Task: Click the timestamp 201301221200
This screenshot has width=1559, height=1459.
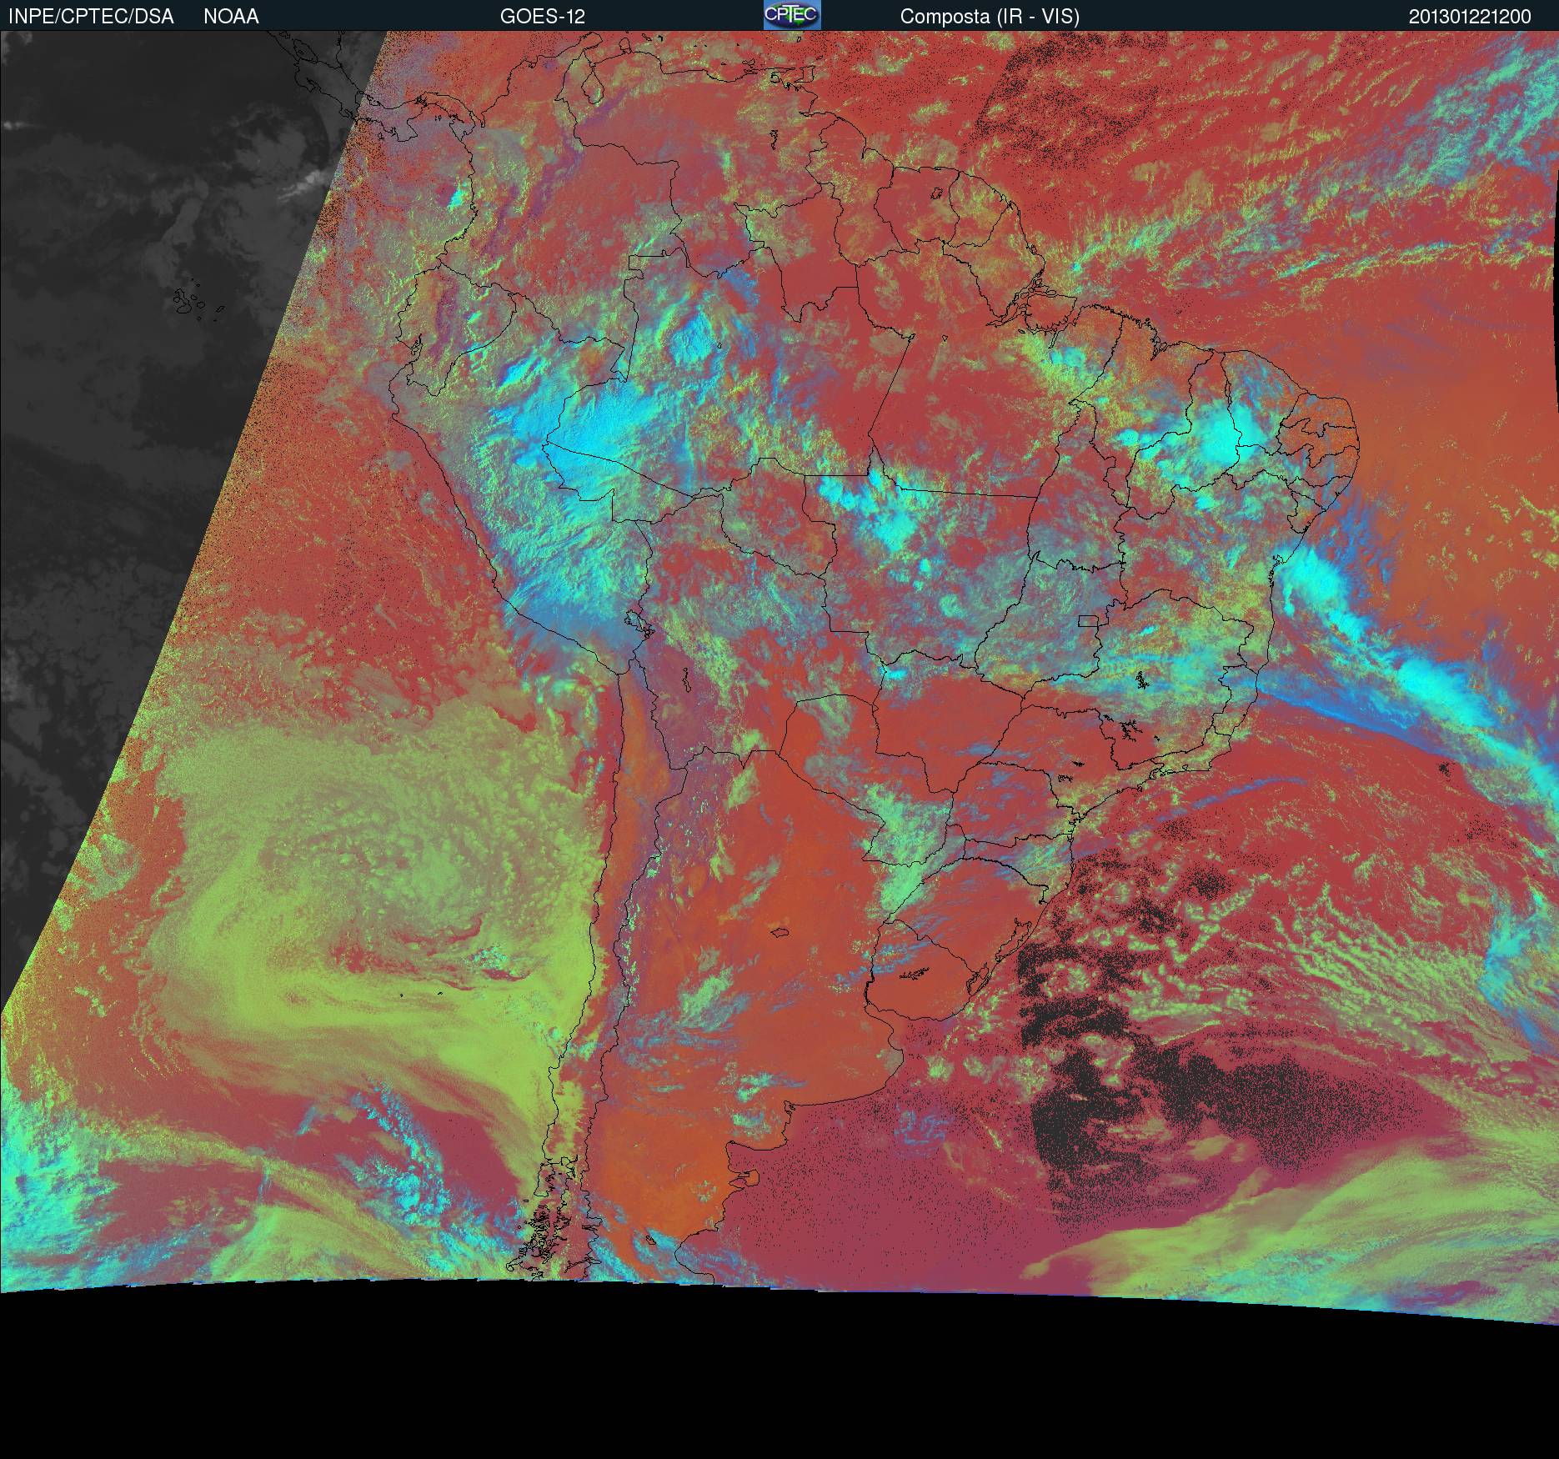Action: 1470,17
